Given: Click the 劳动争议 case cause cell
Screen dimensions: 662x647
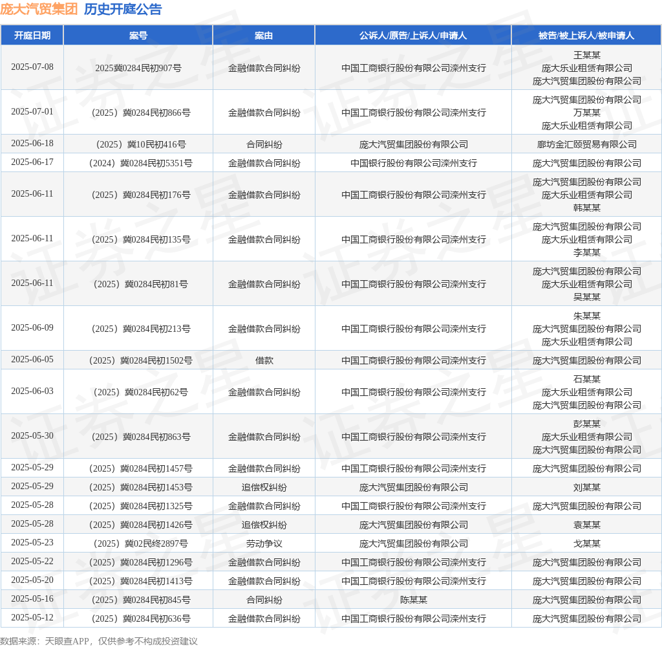Looking at the screenshot, I should [x=264, y=543].
